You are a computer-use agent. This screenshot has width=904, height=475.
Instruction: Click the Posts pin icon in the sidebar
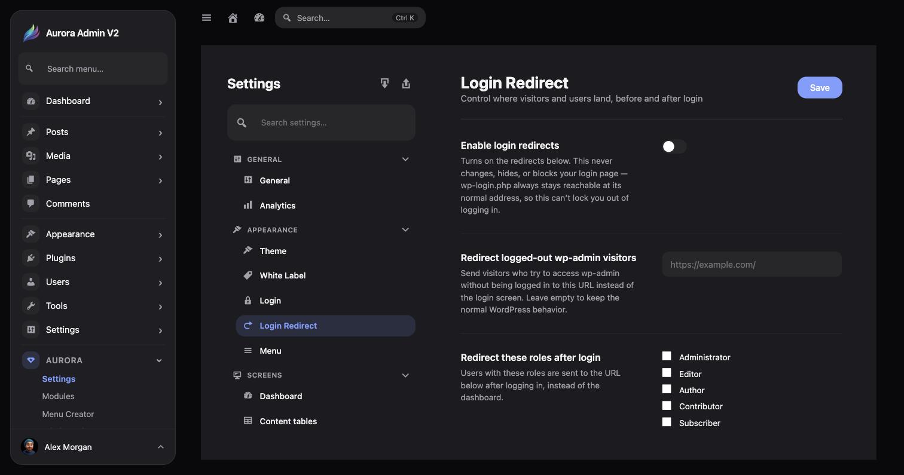click(31, 132)
